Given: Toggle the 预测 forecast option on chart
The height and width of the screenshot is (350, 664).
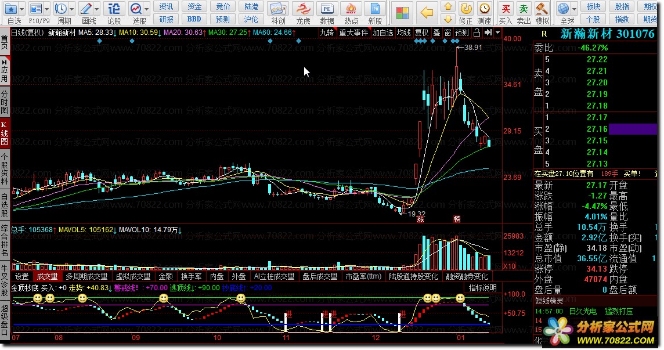Looking at the screenshot, I should pyautogui.click(x=461, y=33).
